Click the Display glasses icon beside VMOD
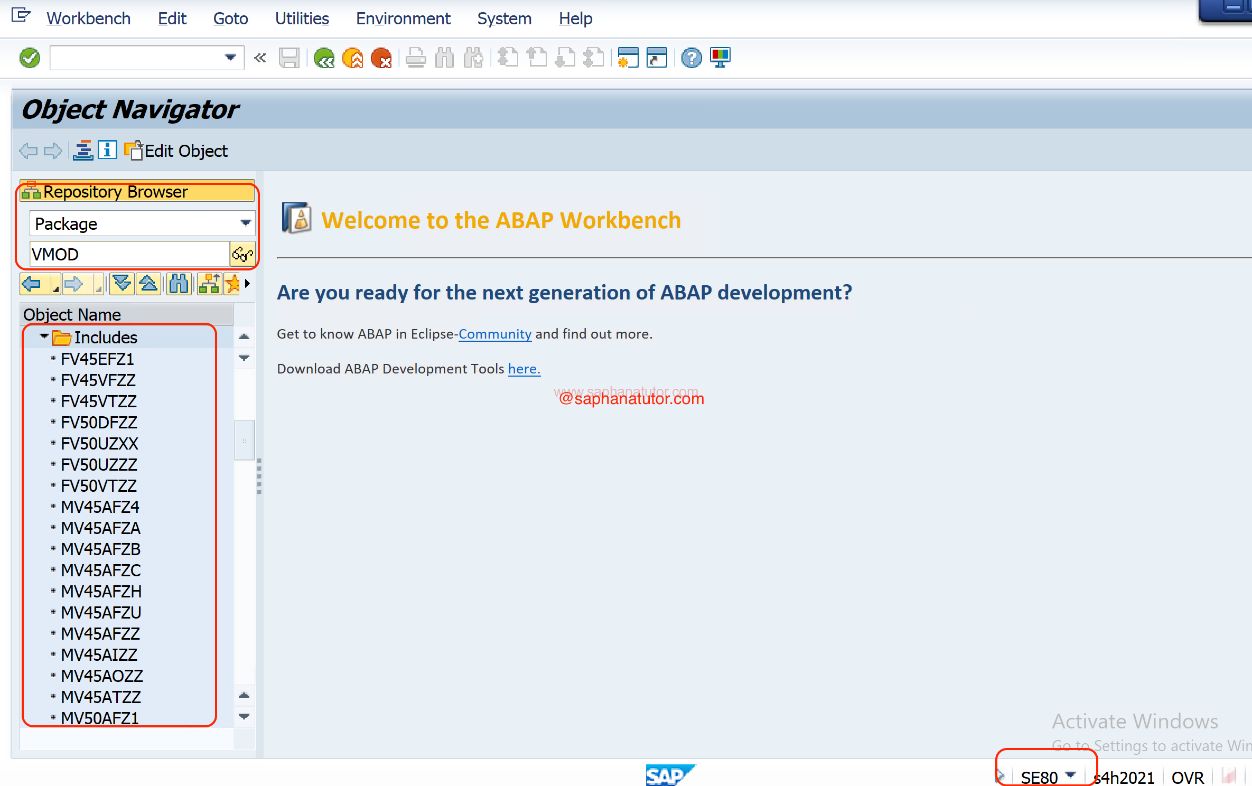Screen dimensions: 1252x786 242,255
